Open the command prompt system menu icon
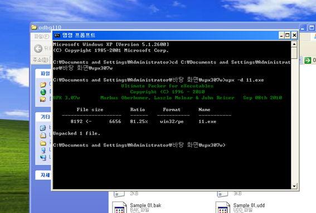316x213 pixels. click(57, 36)
